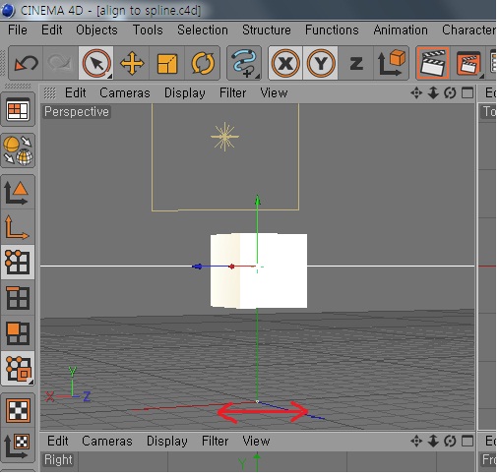Screen dimensions: 499x475
Task: Maximize Perspective viewport with toggle icon
Action: tap(468, 93)
